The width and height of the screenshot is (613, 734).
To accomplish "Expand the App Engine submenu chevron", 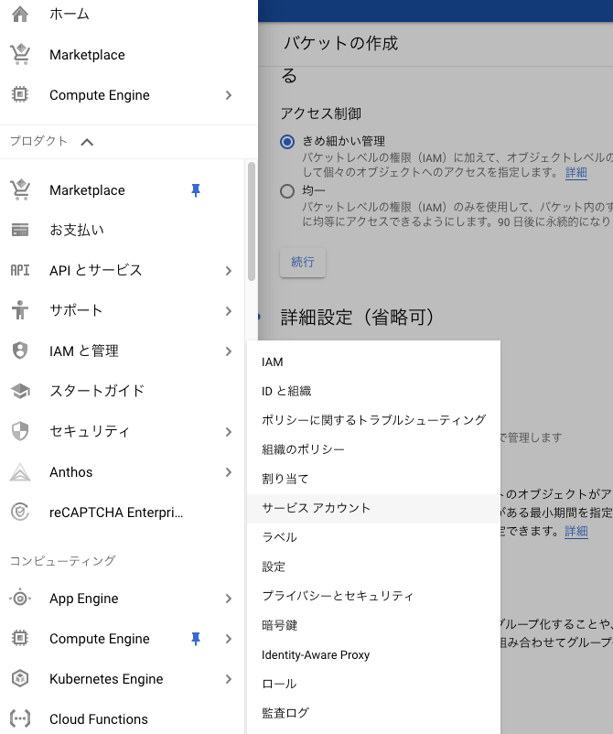I will coord(228,599).
